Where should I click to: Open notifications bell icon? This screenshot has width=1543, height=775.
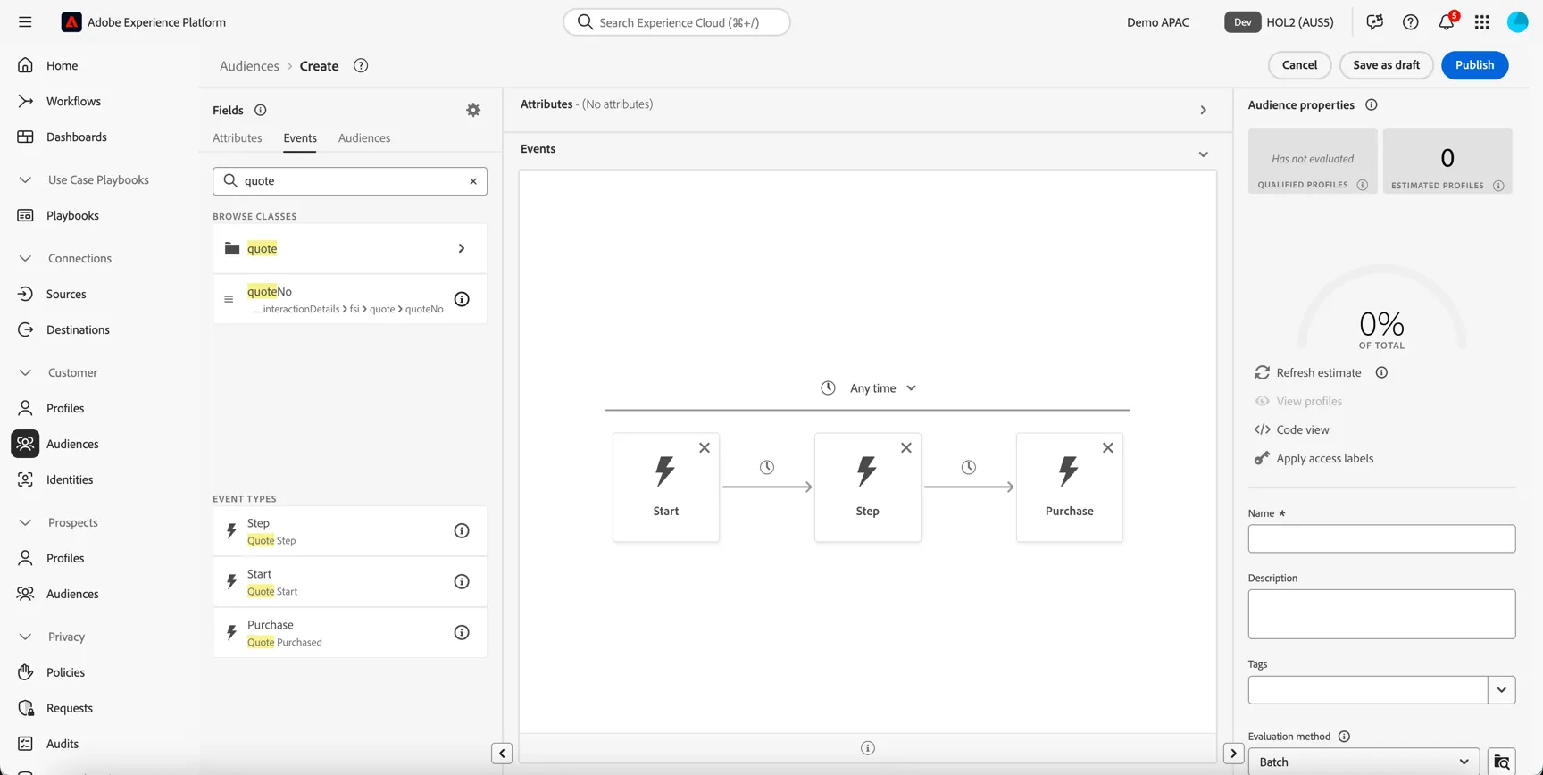[1447, 22]
